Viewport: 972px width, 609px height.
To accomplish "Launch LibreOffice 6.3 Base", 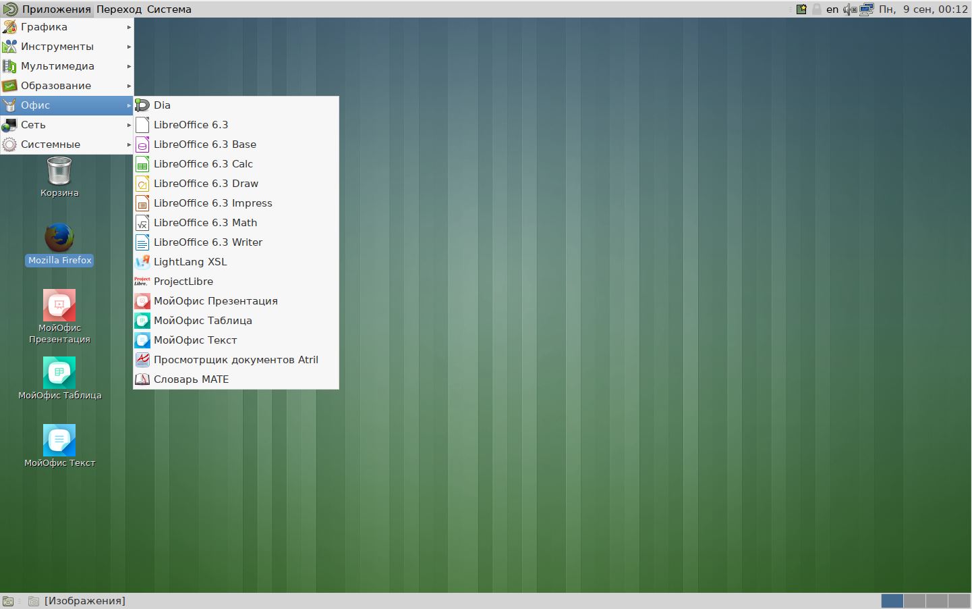I will [x=236, y=144].
